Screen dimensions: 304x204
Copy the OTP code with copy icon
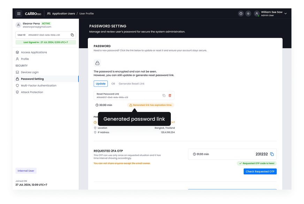pos(272,154)
